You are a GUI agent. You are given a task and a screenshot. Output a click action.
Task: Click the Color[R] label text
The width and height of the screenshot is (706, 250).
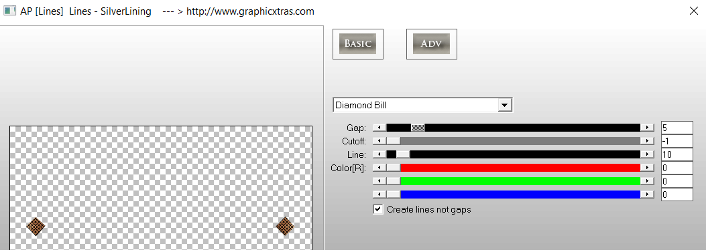(348, 168)
